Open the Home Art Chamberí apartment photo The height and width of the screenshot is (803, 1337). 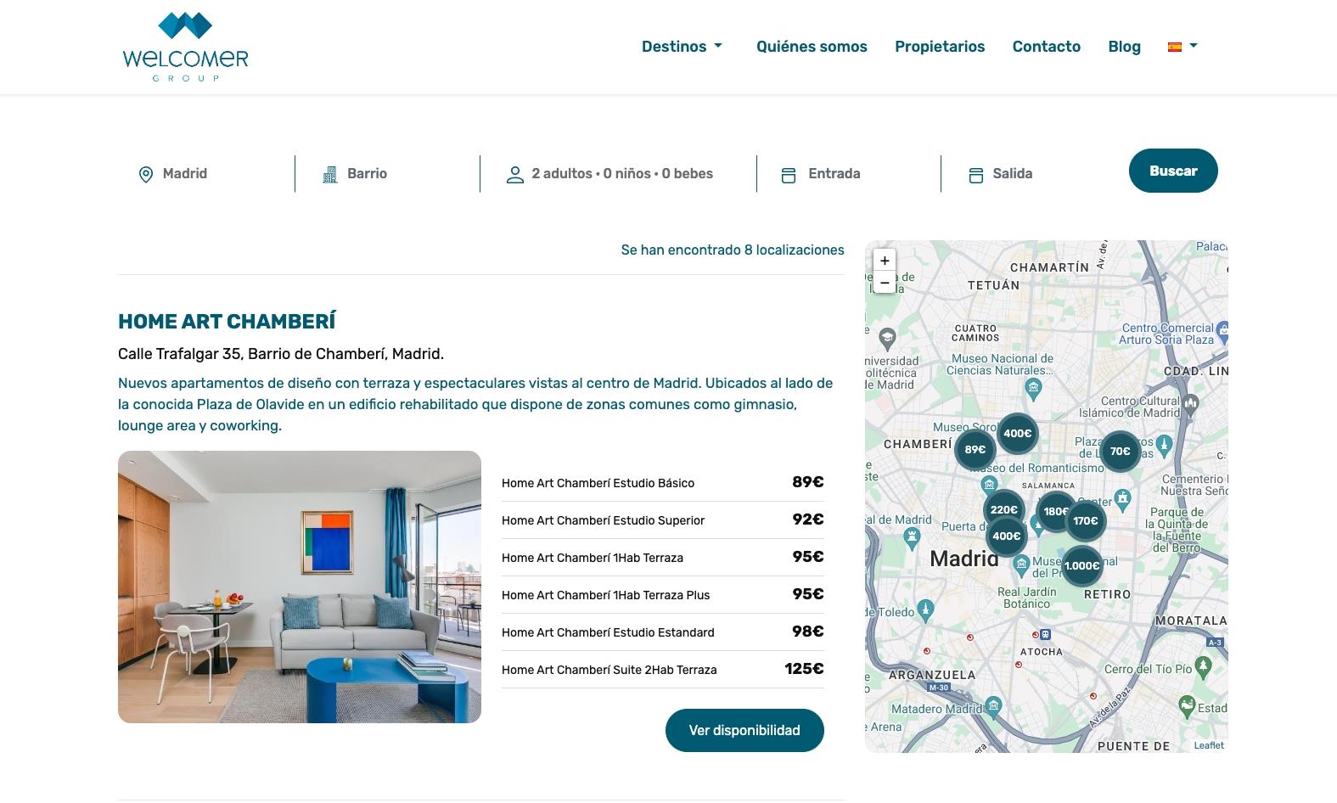(x=300, y=587)
